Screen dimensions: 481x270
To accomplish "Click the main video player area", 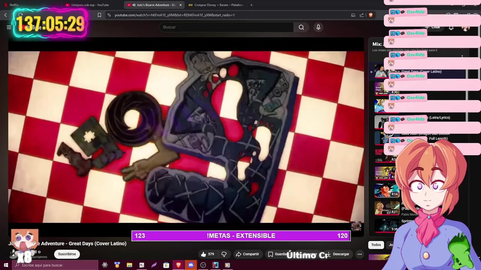I will [186, 137].
